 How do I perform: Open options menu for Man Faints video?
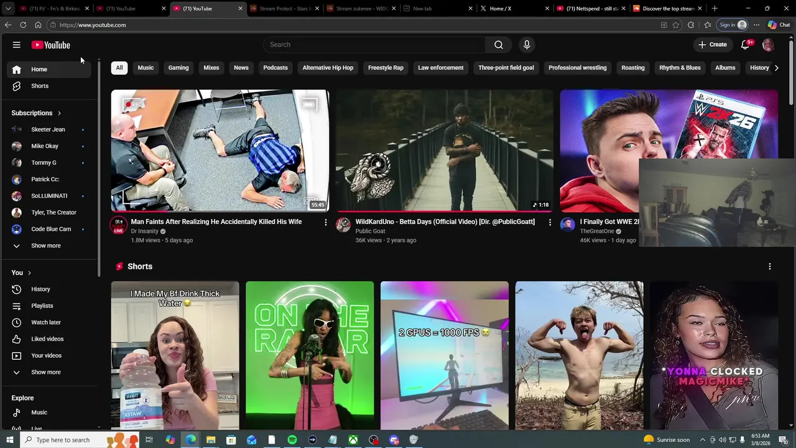click(325, 222)
